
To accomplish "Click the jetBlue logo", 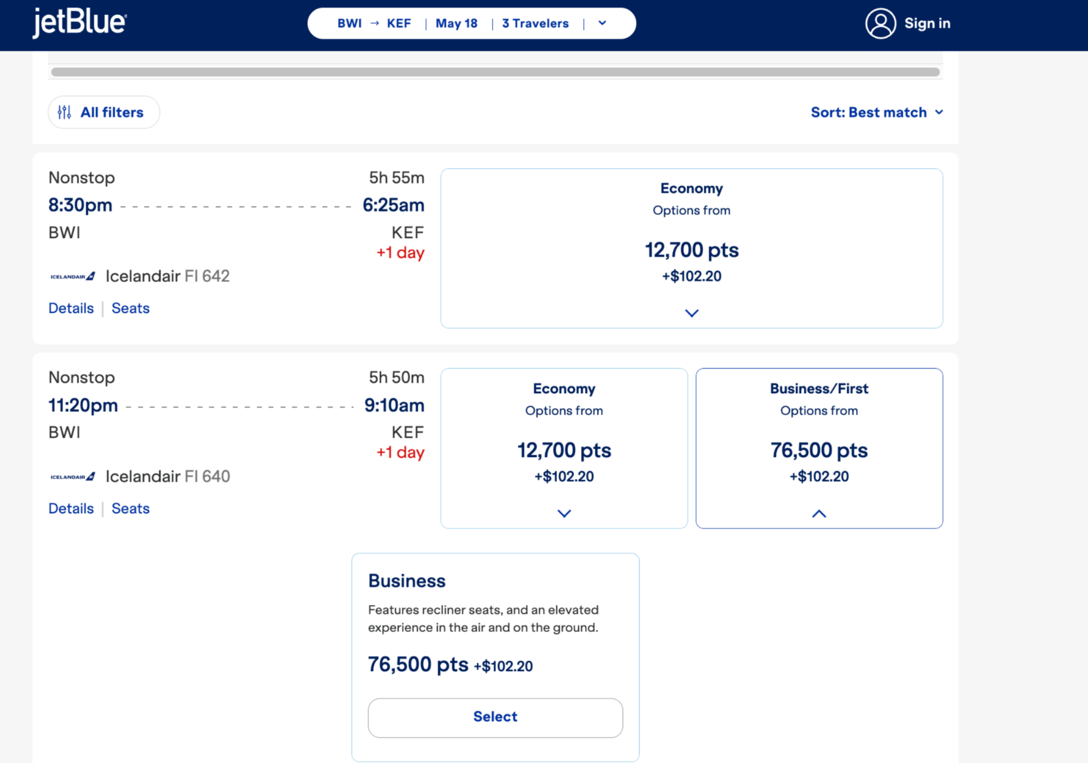I will click(80, 23).
